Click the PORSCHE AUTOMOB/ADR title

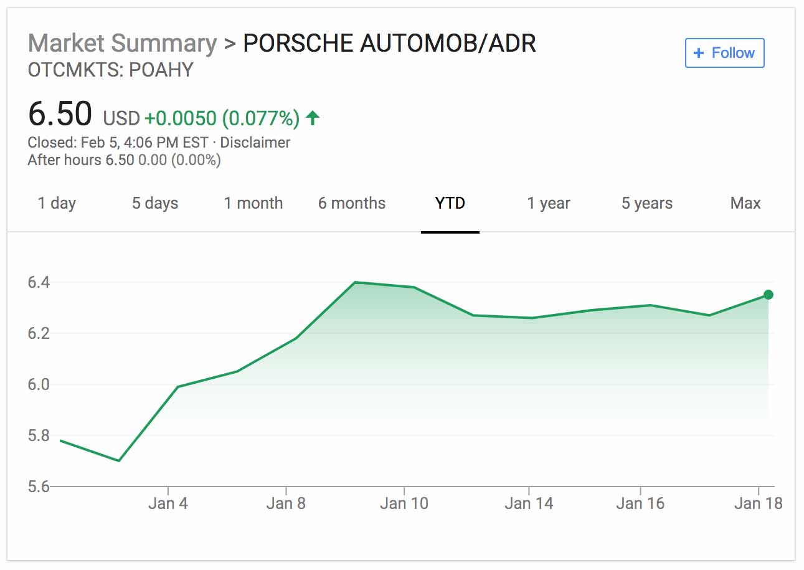tap(389, 44)
